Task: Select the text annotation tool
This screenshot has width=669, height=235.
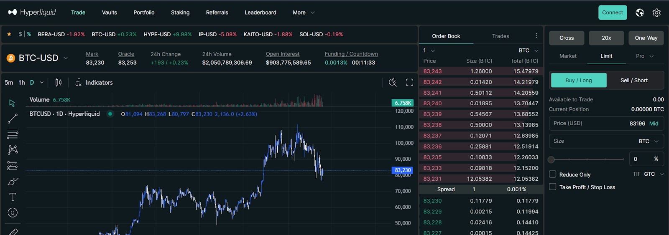Action: click(13, 197)
